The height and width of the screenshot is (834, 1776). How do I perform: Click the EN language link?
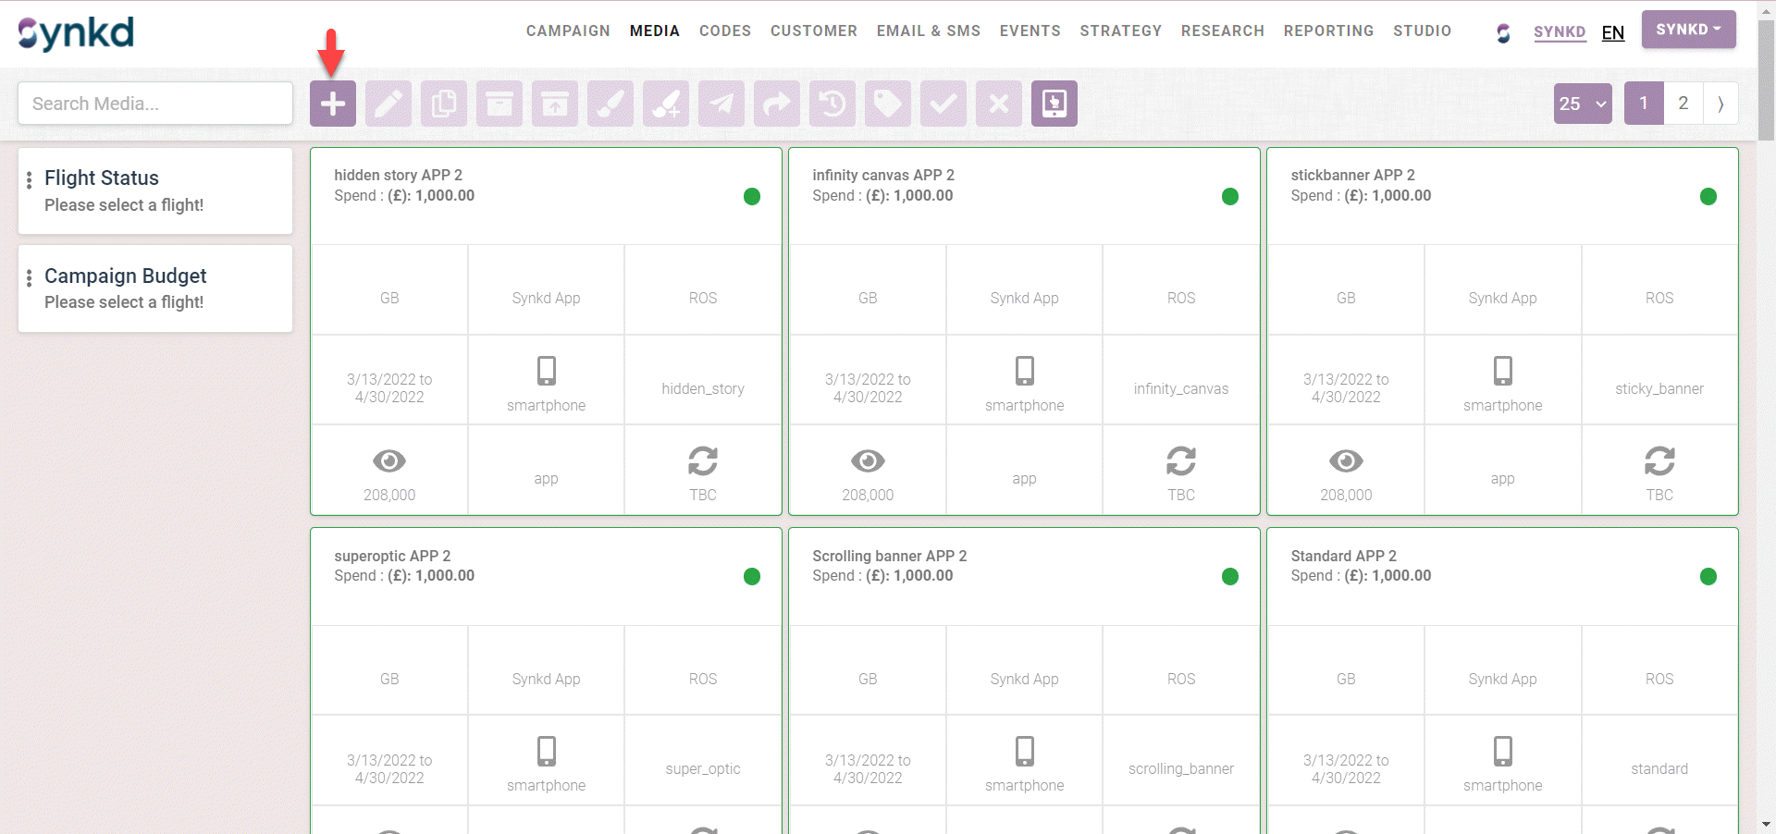click(x=1613, y=32)
